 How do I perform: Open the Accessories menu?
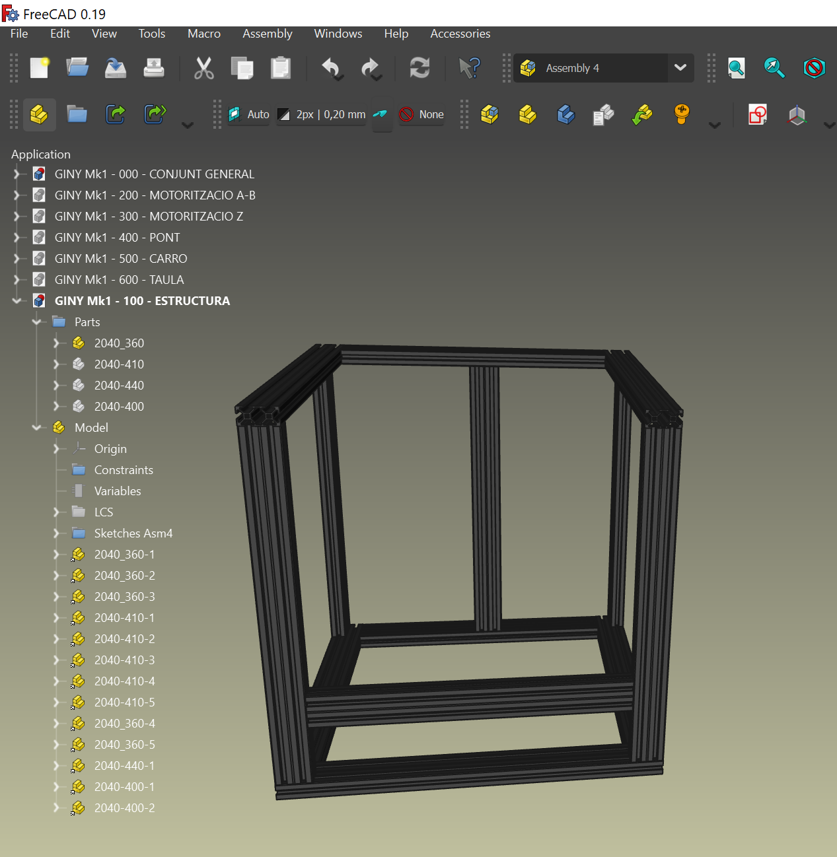[460, 34]
